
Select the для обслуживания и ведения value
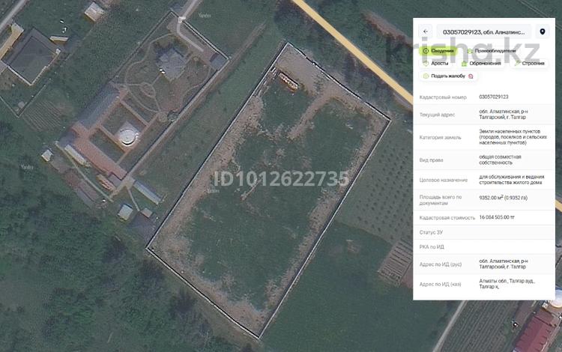coord(512,180)
